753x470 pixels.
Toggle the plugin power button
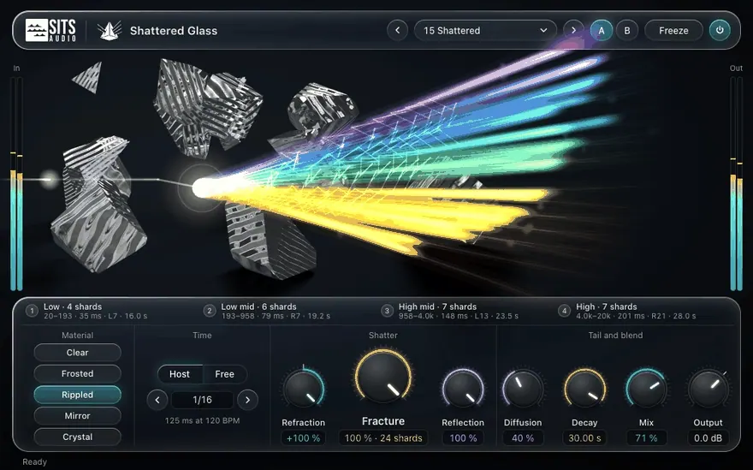click(x=720, y=30)
